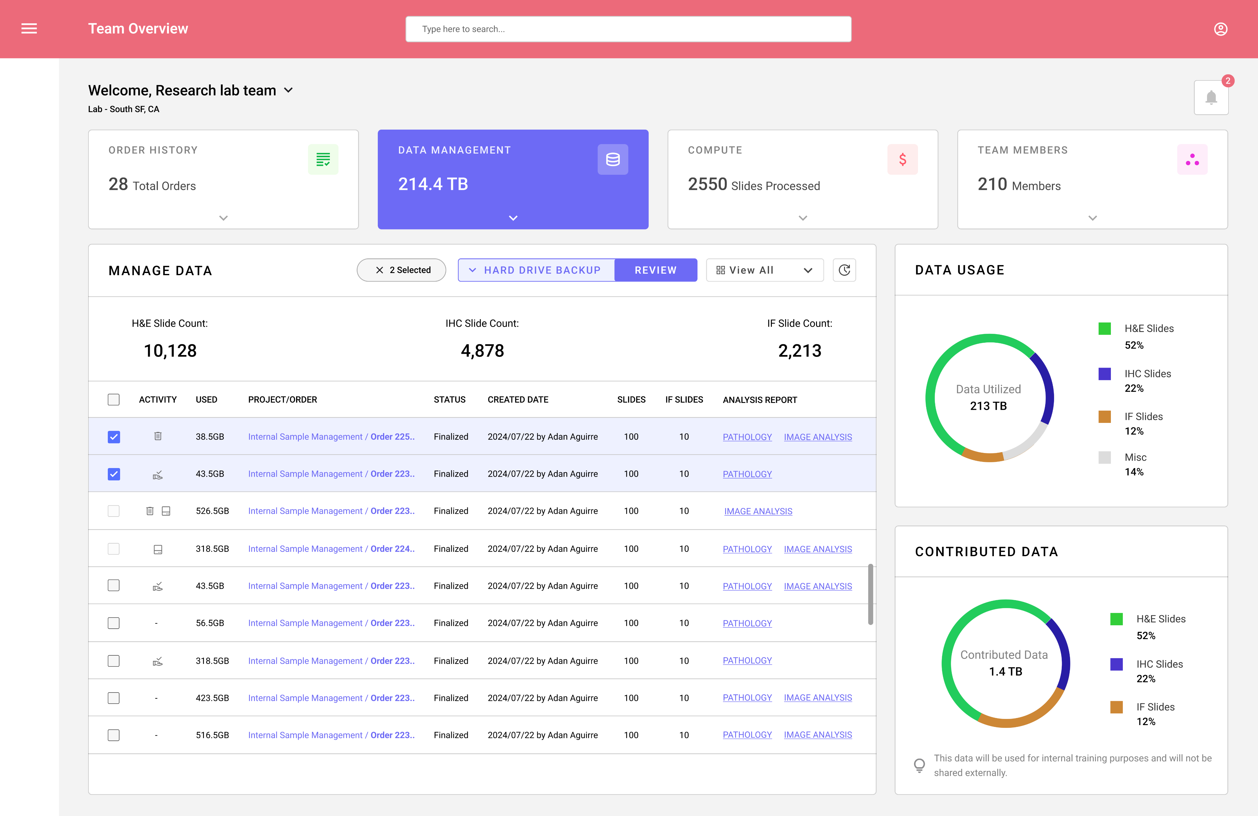Click the team members dots icon

tap(1192, 159)
